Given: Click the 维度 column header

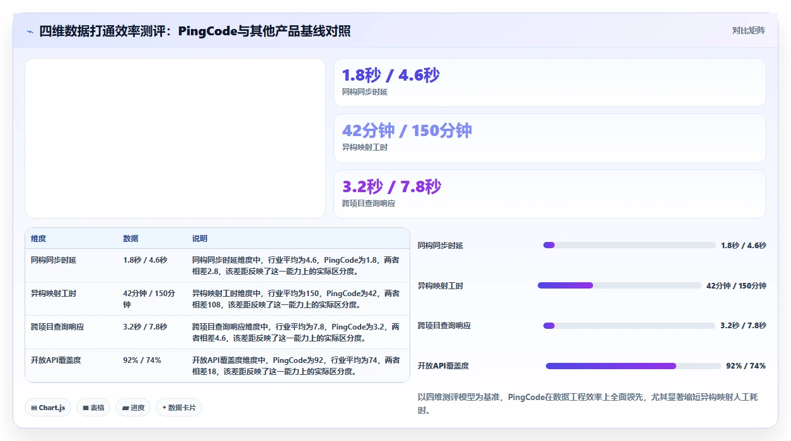Looking at the screenshot, I should [x=38, y=239].
